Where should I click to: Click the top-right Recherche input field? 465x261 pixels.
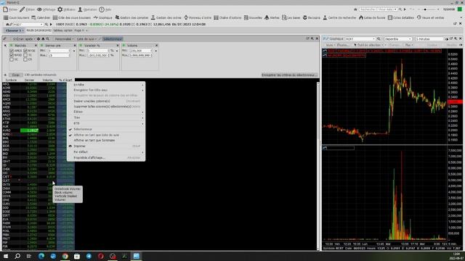(x=378, y=9)
